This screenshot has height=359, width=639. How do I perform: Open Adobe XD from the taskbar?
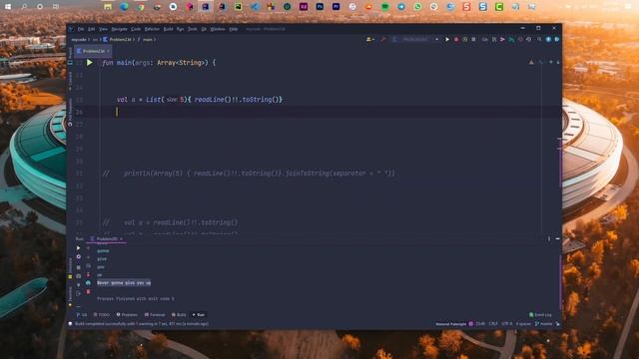tap(304, 7)
